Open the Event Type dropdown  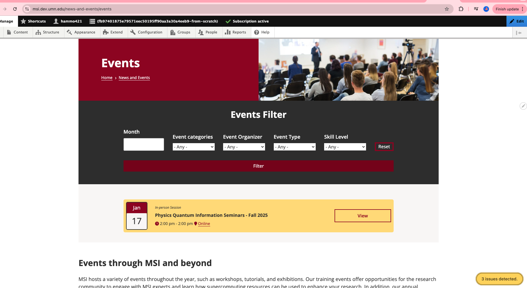point(295,147)
